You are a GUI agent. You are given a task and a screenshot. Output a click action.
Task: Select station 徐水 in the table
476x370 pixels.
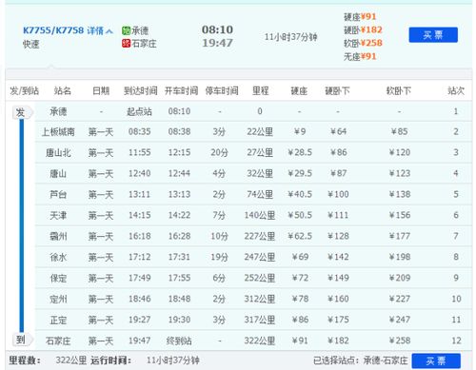pos(58,257)
